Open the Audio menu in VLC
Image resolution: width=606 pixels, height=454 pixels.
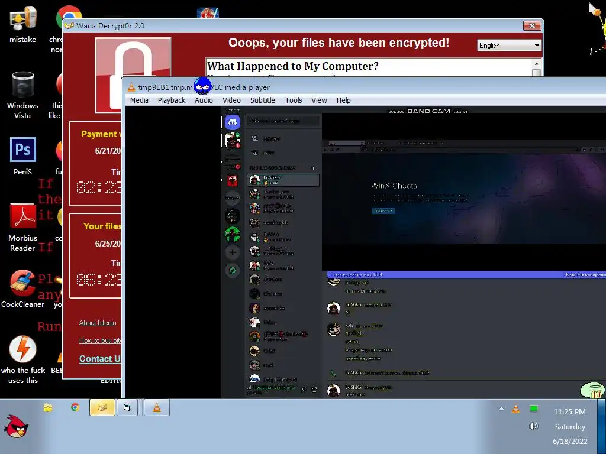click(204, 100)
